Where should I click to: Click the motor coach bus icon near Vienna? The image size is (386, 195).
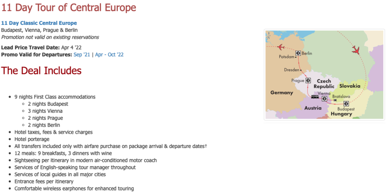[x=315, y=97]
